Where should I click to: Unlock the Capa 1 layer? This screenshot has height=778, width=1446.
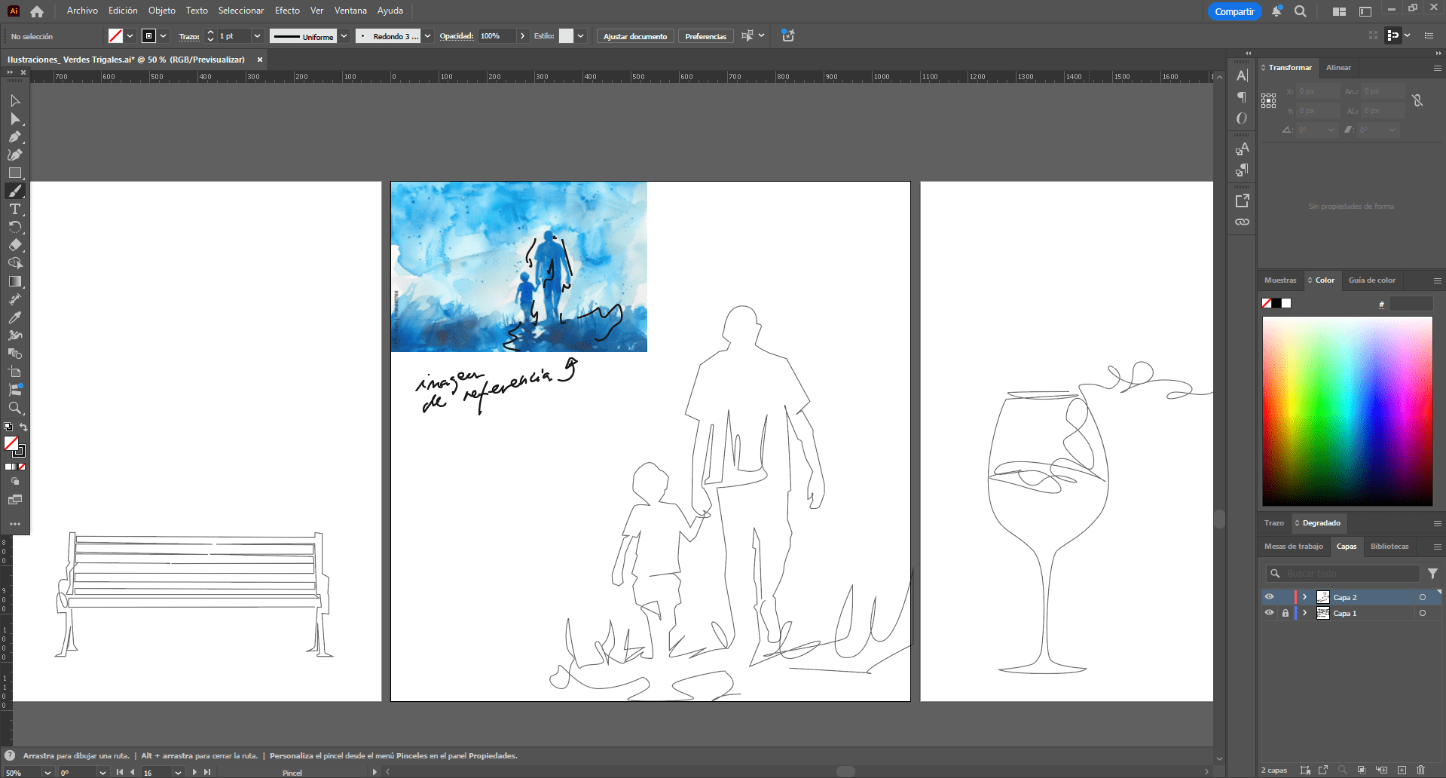1286,613
